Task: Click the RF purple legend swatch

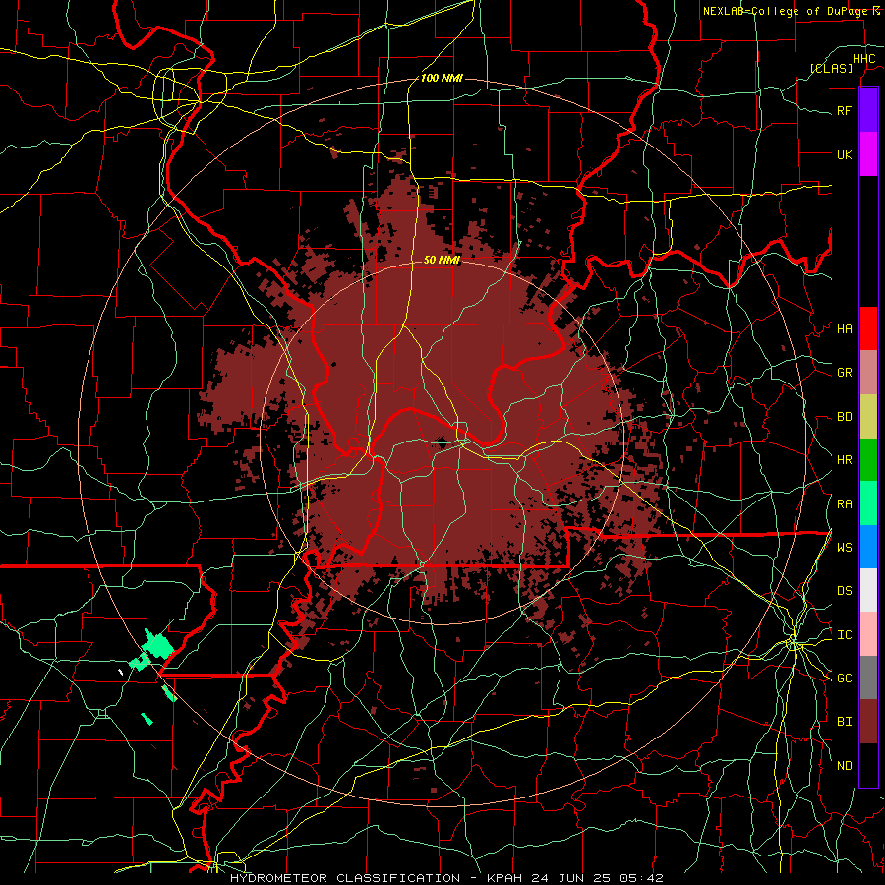Action: tap(868, 110)
